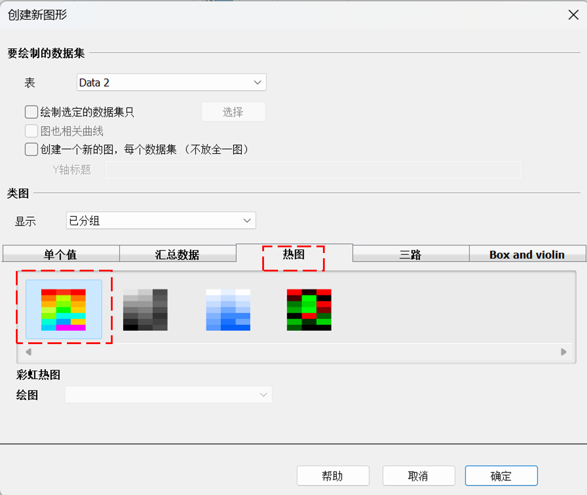Confirm with the 确定 button
587x495 pixels.
click(501, 476)
